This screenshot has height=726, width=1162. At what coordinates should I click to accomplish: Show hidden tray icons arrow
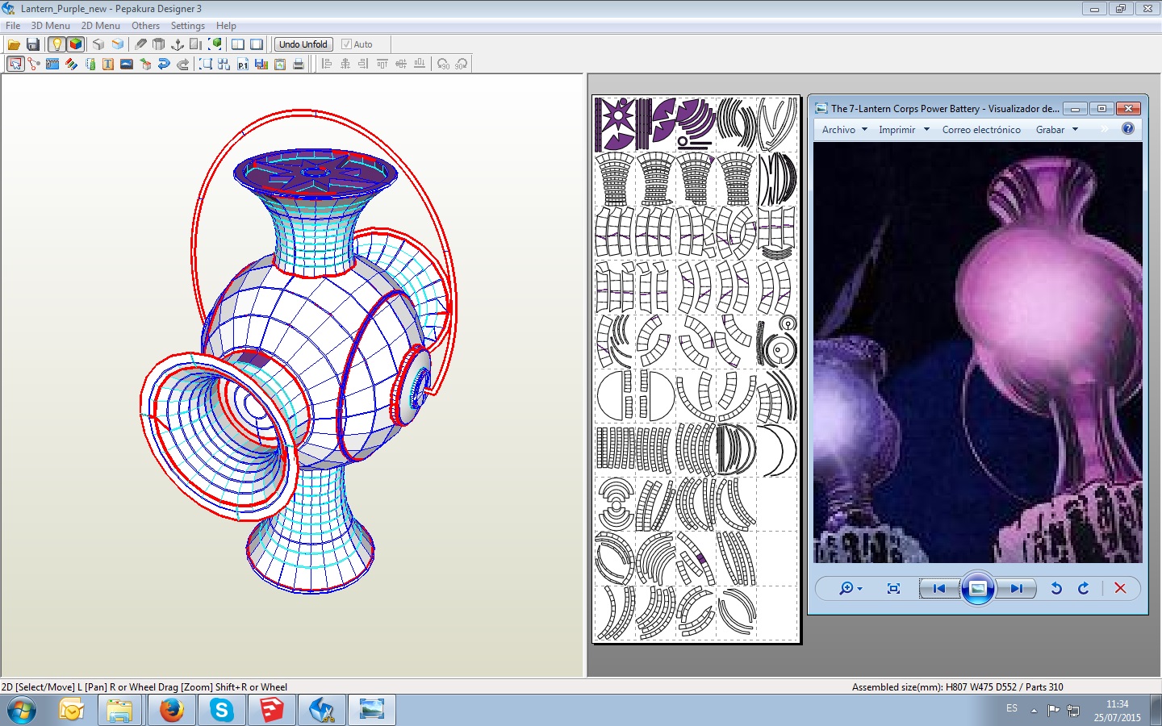click(1034, 711)
